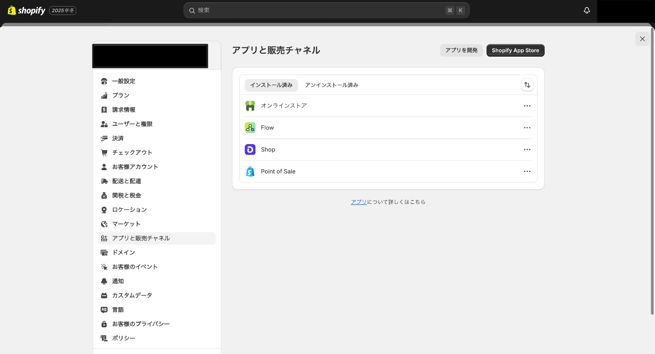Click the アプリを開発 button
Image resolution: width=655 pixels, height=354 pixels.
461,51
